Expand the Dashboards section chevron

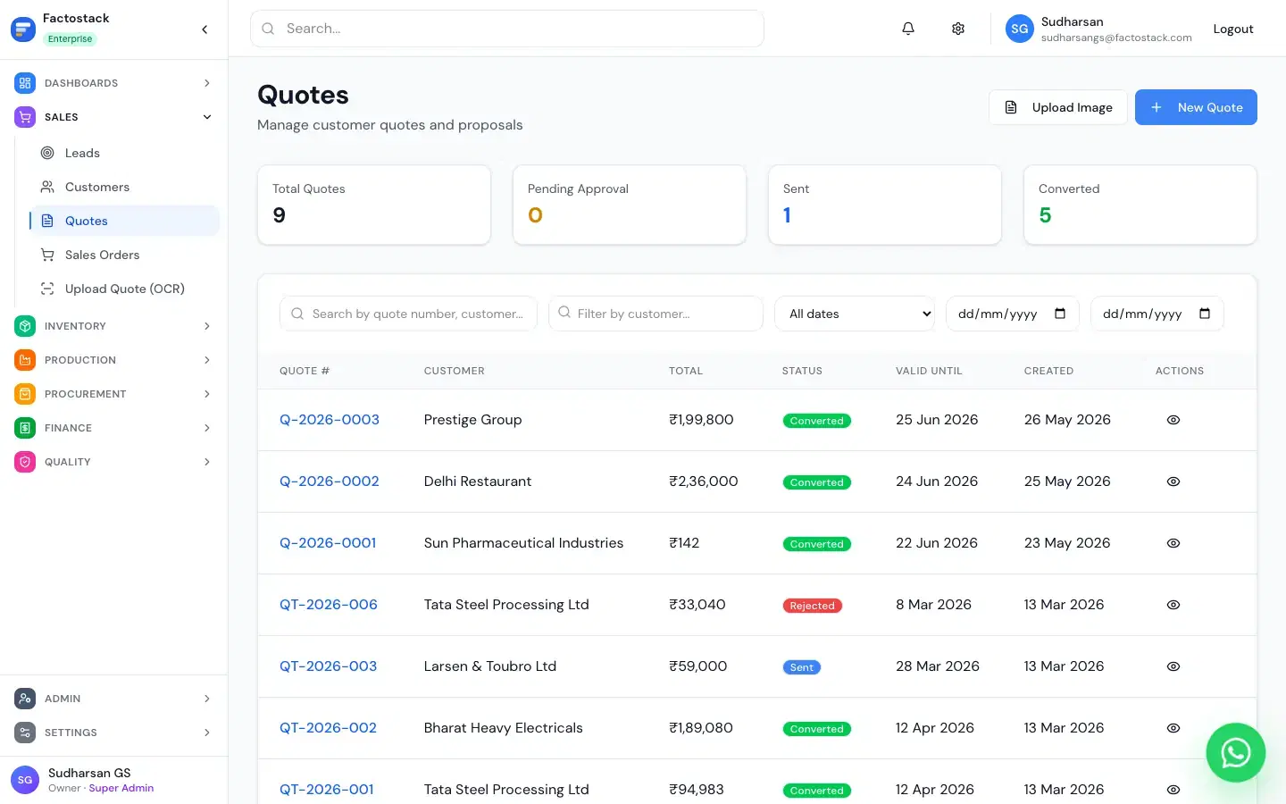tap(207, 83)
